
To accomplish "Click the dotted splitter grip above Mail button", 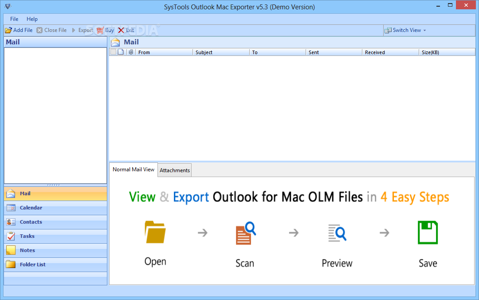I will coord(54,185).
